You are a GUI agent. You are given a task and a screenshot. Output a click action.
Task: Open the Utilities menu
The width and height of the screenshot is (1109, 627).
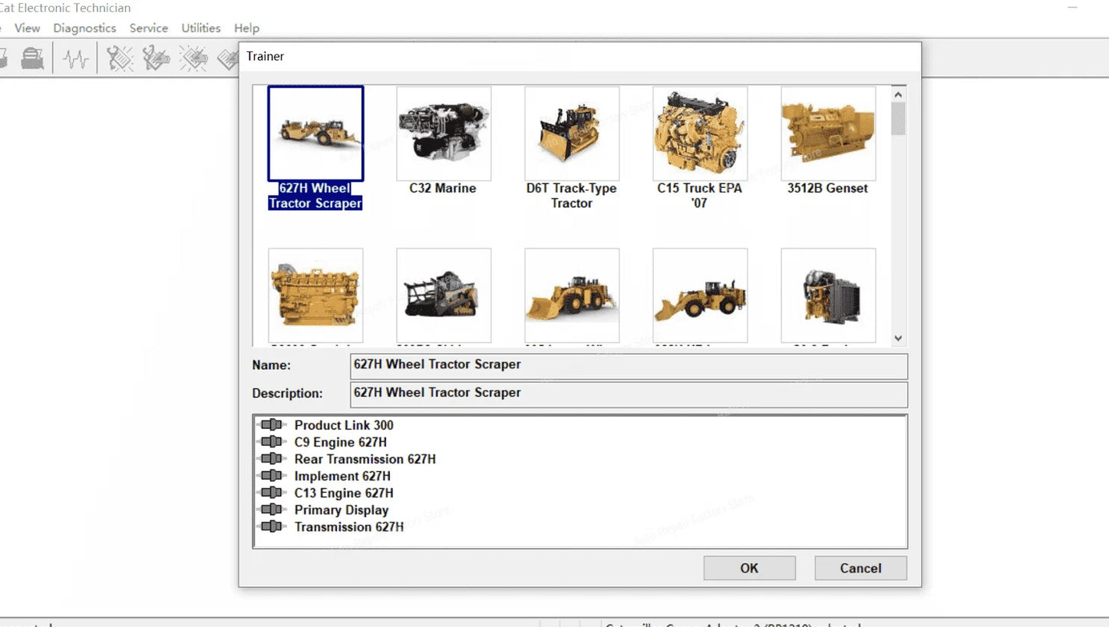tap(200, 28)
